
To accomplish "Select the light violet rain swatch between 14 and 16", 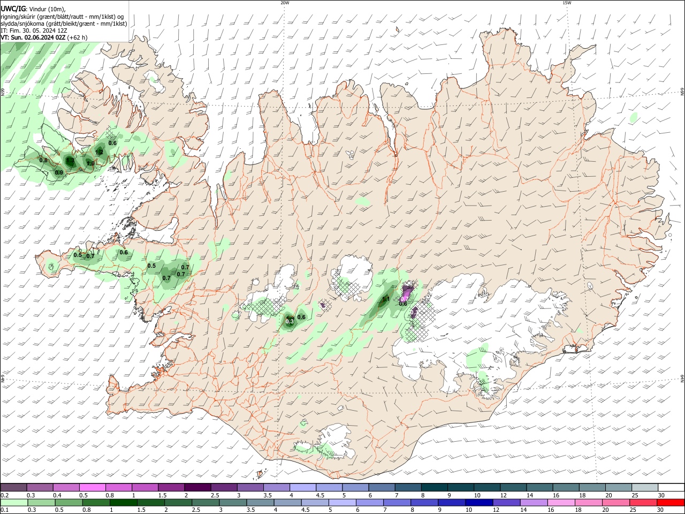I will [x=533, y=502].
